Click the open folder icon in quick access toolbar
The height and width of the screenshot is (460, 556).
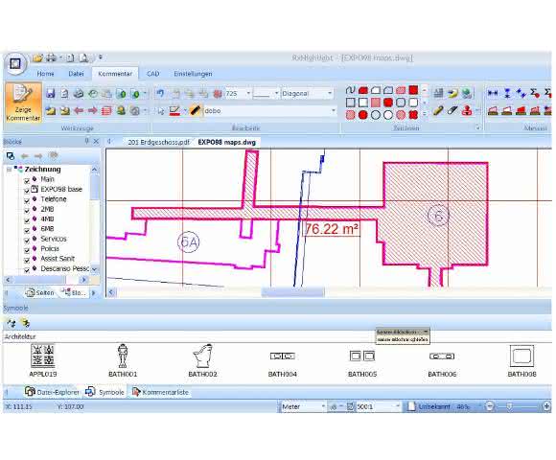[x=37, y=57]
